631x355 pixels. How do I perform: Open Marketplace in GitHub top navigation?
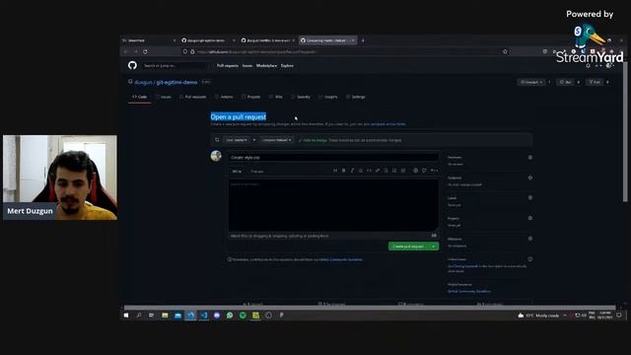266,66
